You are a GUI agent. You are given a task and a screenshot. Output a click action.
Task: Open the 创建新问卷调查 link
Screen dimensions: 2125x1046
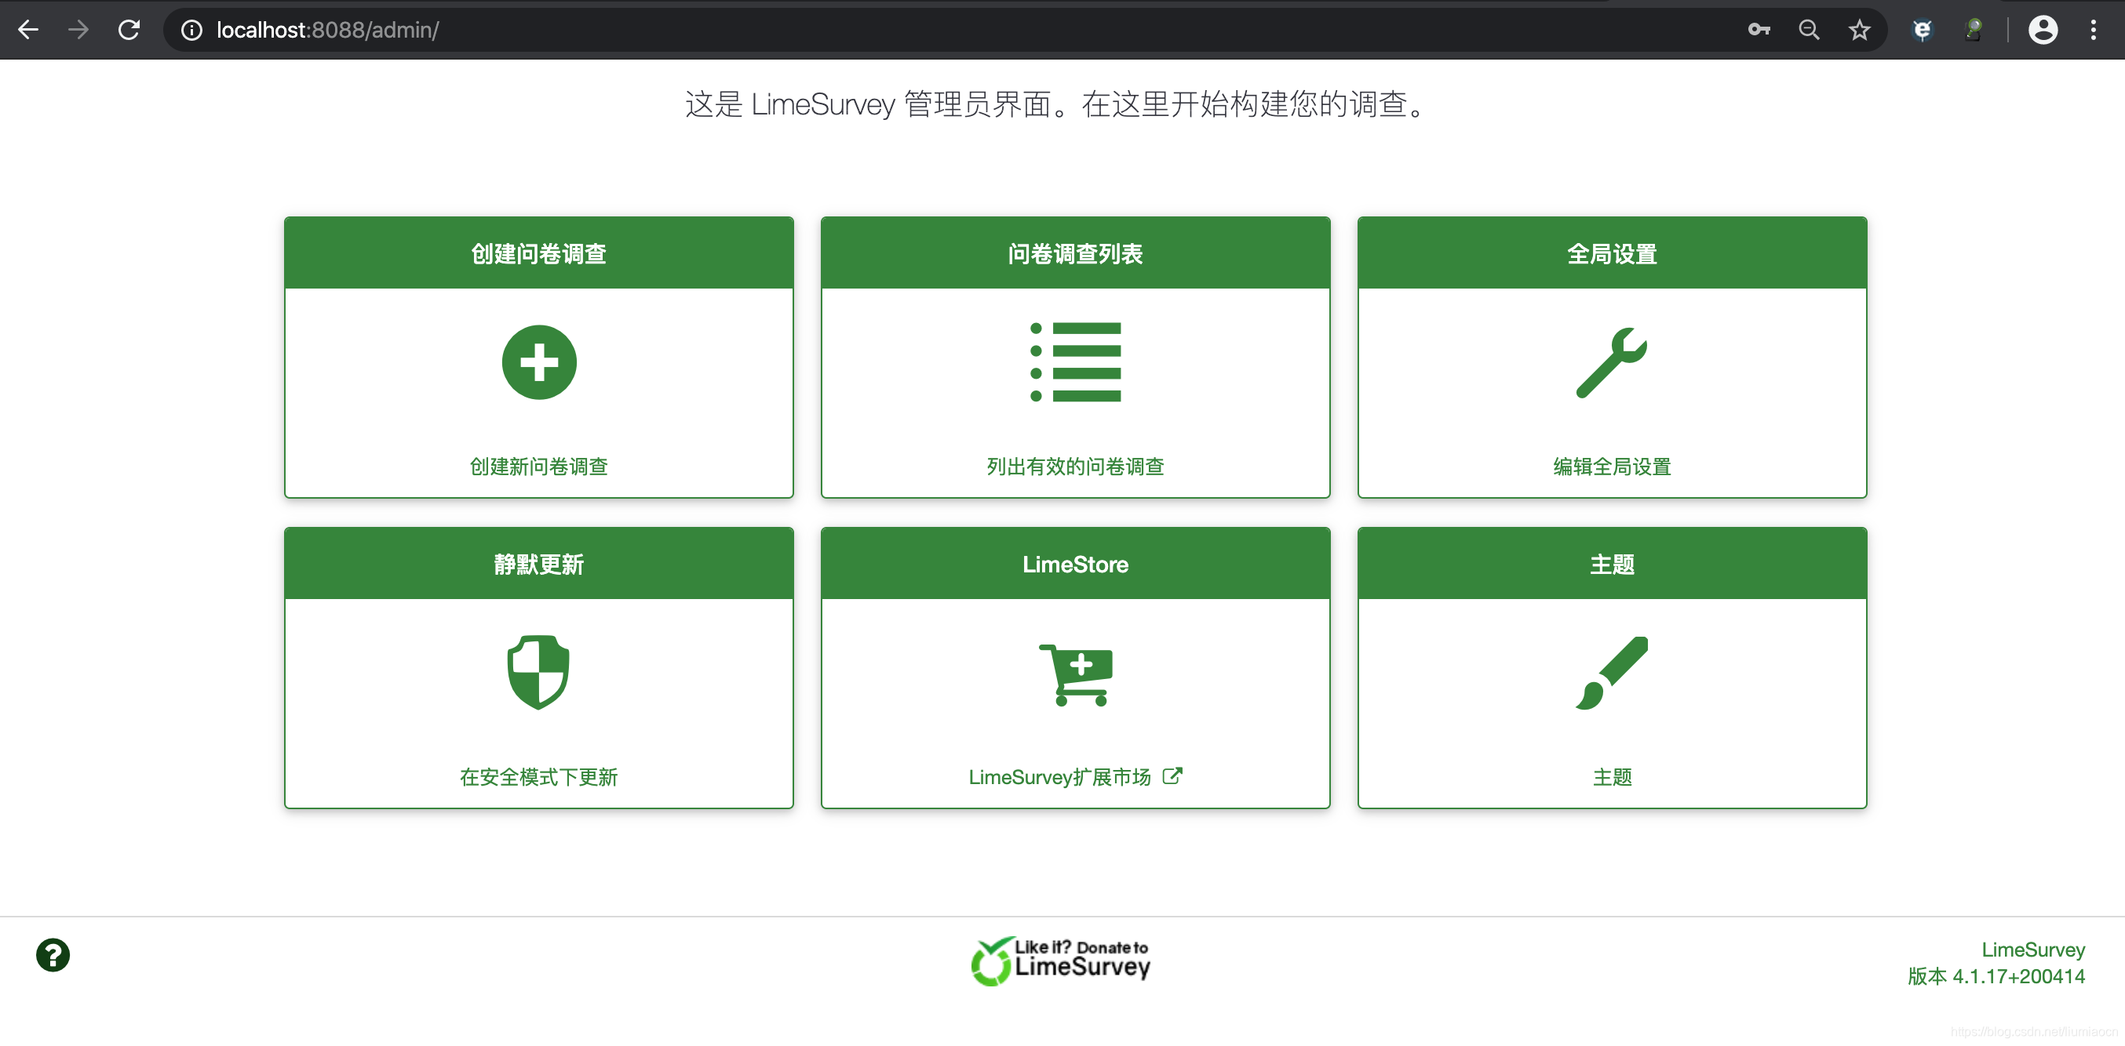(x=538, y=466)
